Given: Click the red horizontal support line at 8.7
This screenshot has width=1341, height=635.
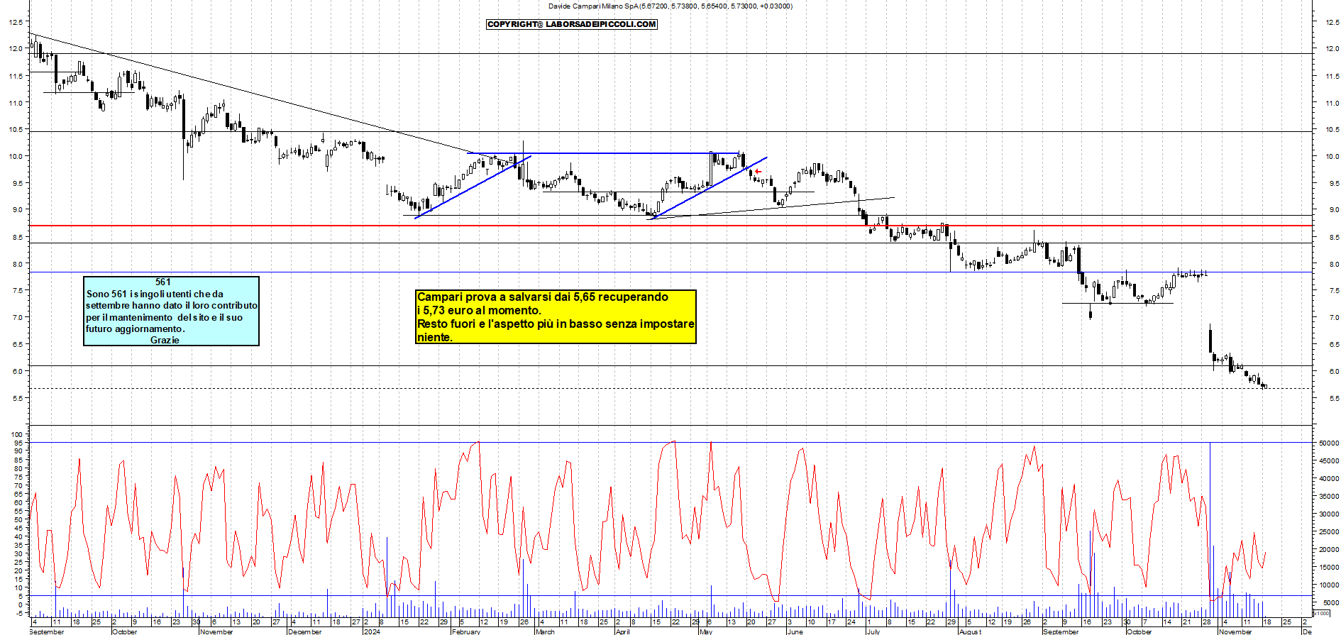Looking at the screenshot, I should (670, 226).
